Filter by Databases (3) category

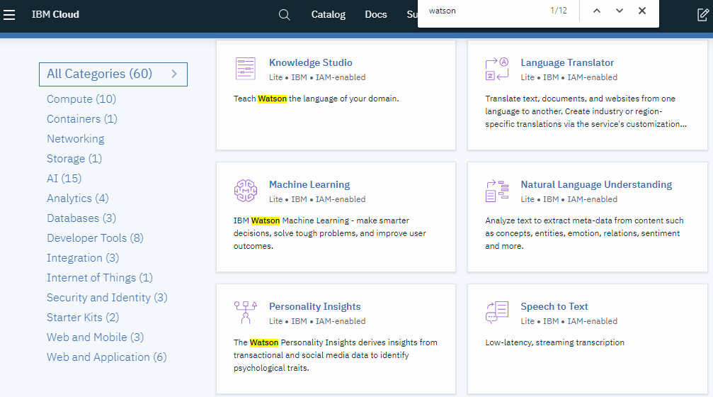[x=81, y=218]
